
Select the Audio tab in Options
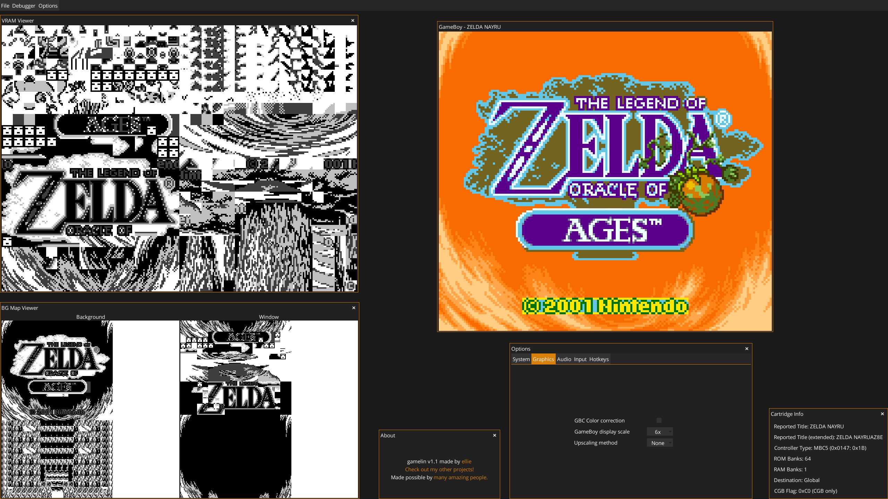[x=563, y=359]
